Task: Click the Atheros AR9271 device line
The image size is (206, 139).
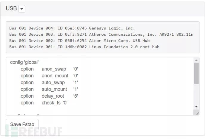Action: [101, 35]
